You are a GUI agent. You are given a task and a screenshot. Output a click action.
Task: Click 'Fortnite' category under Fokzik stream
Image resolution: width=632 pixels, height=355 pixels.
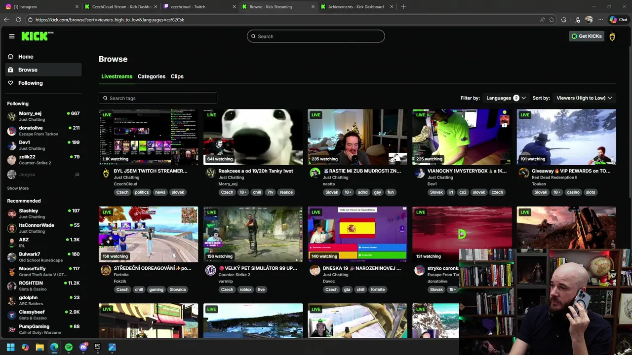click(121, 275)
